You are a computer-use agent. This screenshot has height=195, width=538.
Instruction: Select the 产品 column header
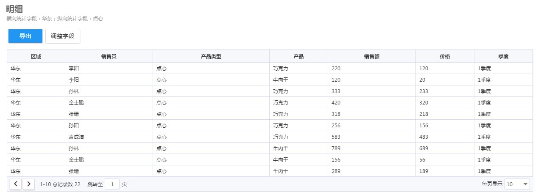[298, 56]
